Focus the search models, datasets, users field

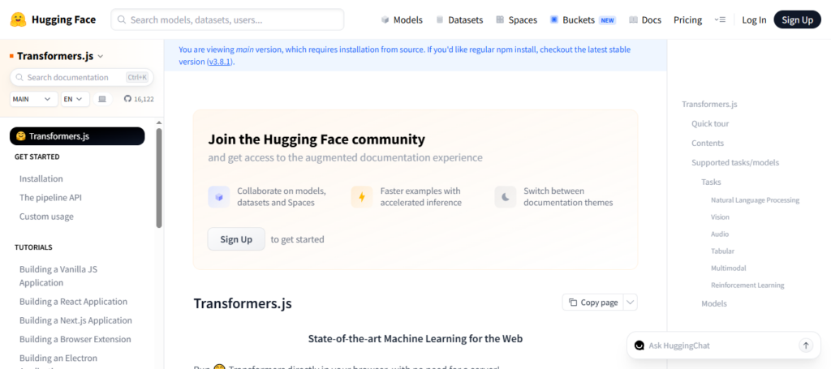pyautogui.click(x=227, y=19)
